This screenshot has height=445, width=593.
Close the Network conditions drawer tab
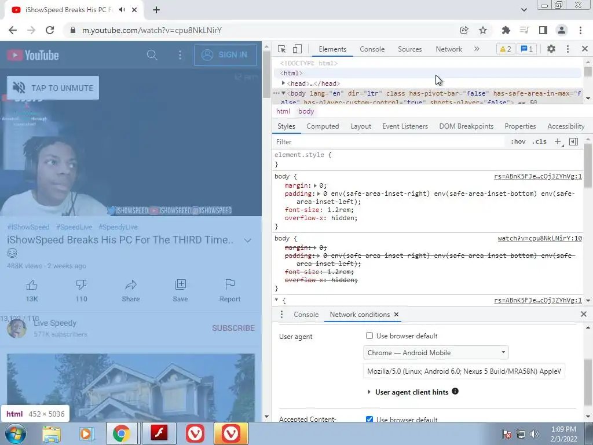click(x=396, y=315)
